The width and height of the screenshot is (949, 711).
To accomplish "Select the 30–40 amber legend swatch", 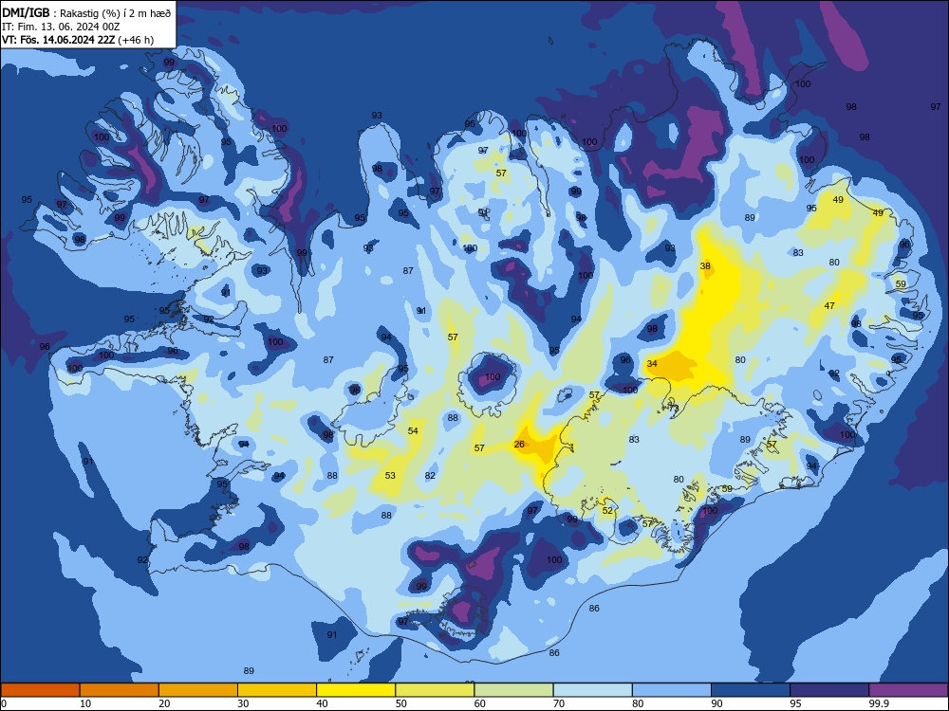I will click(277, 690).
